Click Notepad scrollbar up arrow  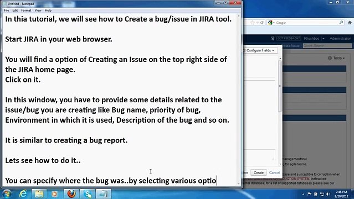pos(239,16)
